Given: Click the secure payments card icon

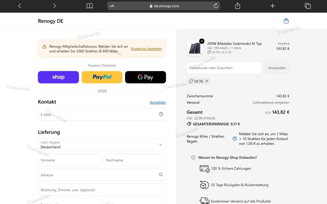Looking at the screenshot, I should pos(205,169).
